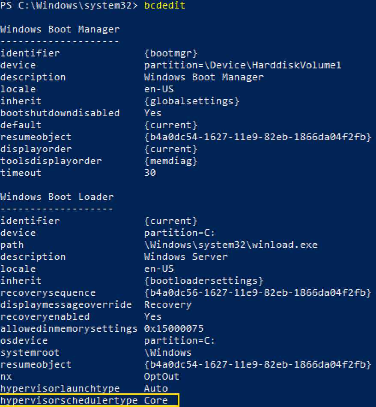This screenshot has width=376, height=407.
Task: Click the hypervisorlaunchtype Auto value
Action: [x=156, y=388]
